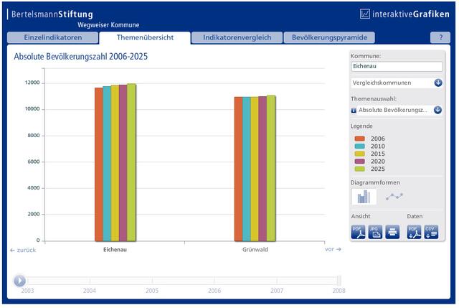The height and width of the screenshot is (308, 459).
Task: Open the Themenauswahl dropdown arrow
Action: coord(437,110)
